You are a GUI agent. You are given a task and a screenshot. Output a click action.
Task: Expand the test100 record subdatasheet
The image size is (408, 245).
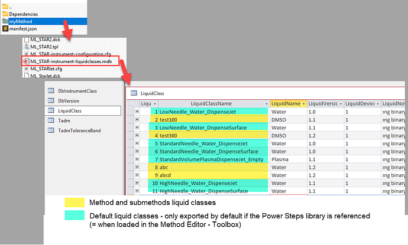(137, 119)
